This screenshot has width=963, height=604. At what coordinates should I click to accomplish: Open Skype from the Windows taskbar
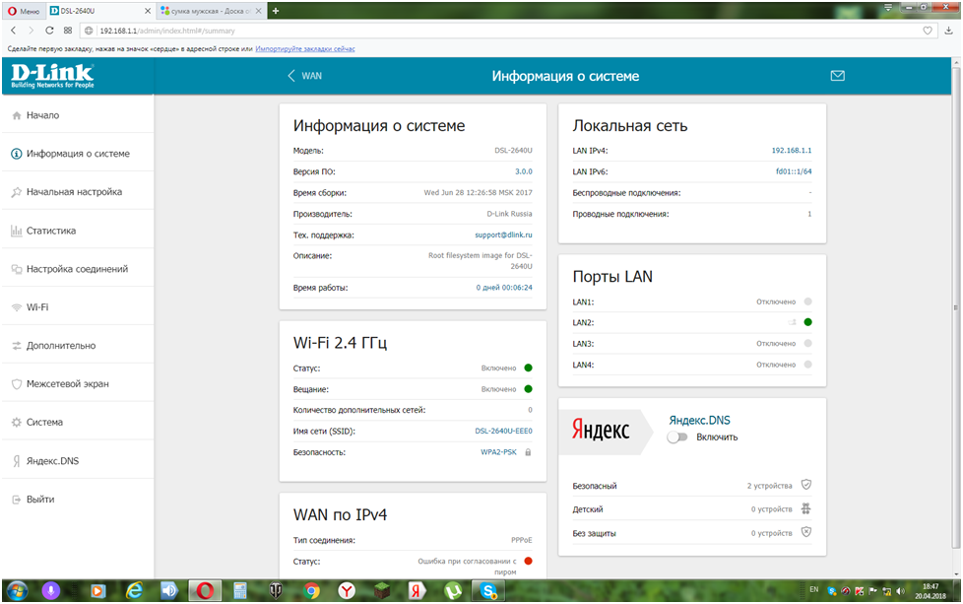[488, 590]
